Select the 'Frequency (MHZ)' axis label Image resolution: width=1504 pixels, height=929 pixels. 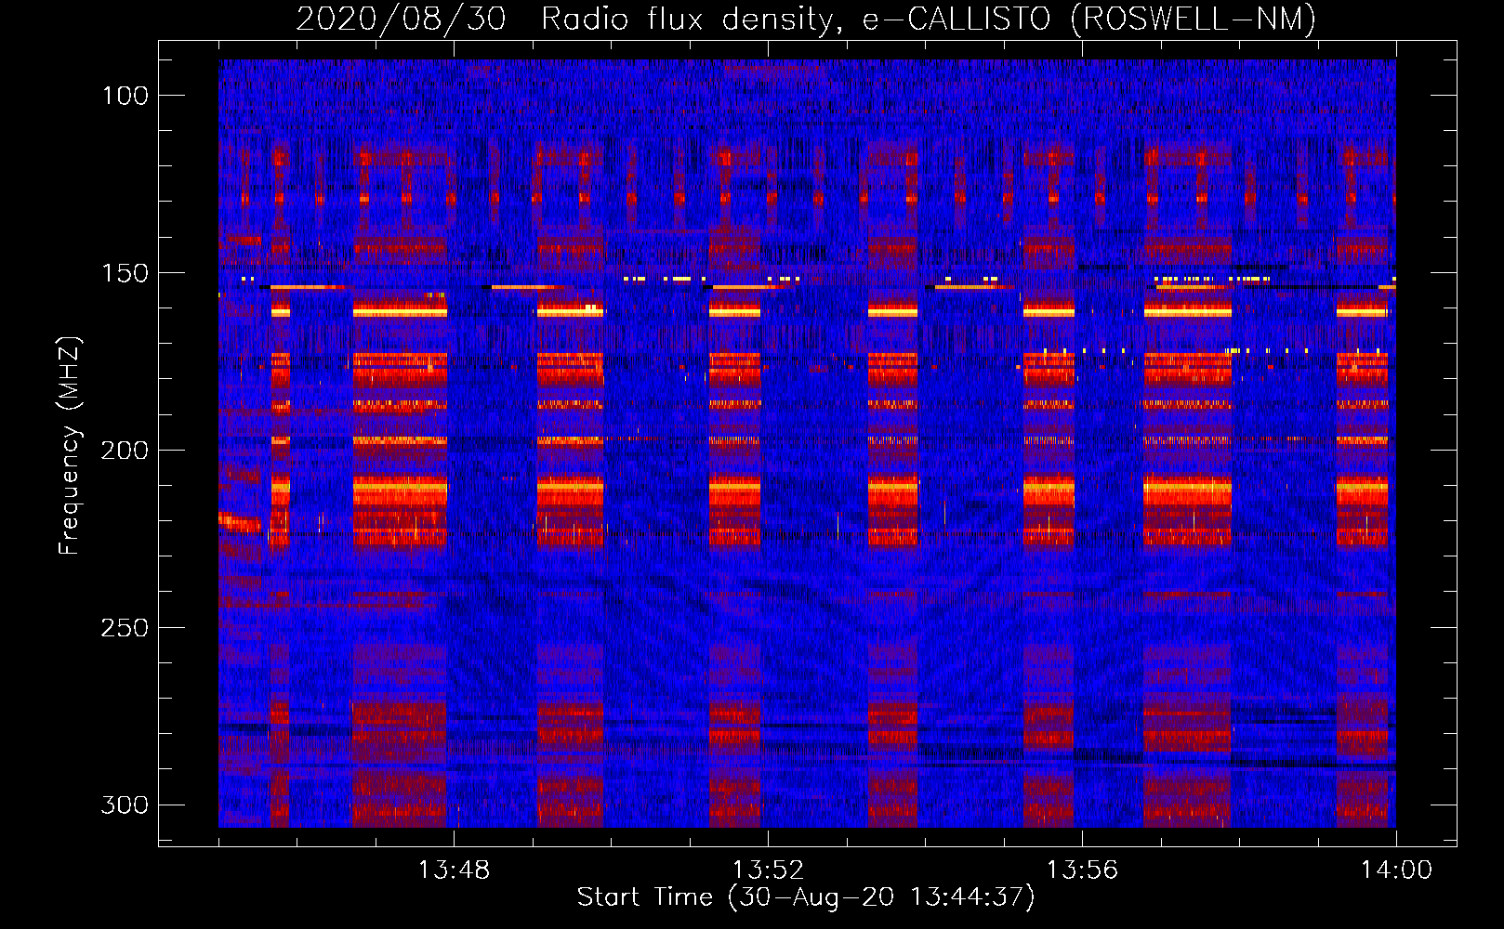point(70,445)
